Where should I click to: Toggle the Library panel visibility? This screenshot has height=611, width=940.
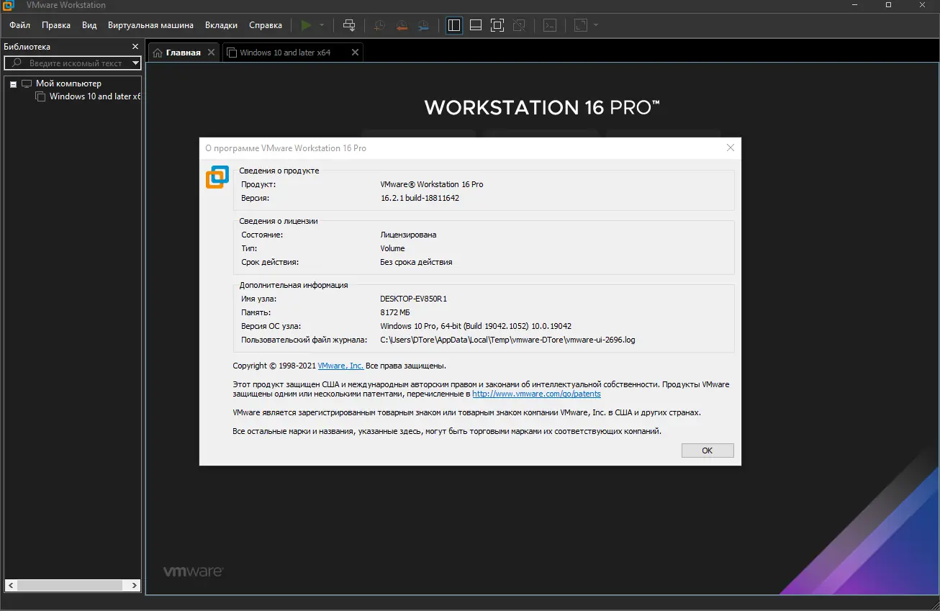point(453,25)
